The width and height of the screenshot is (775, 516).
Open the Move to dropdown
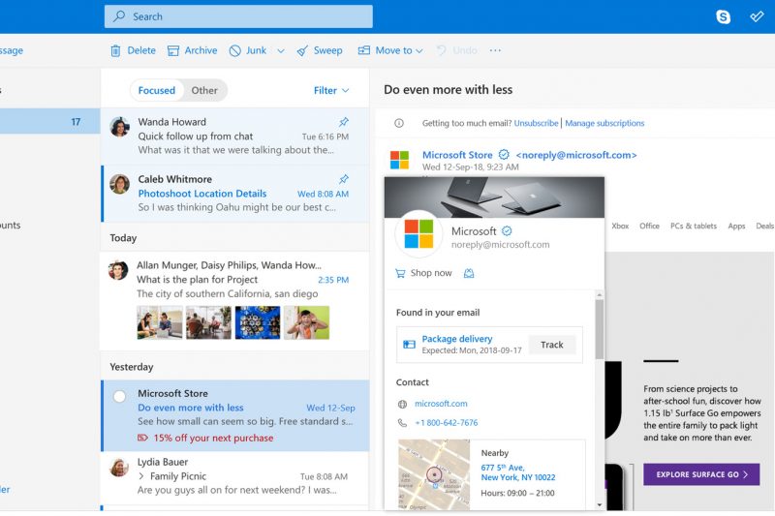point(390,50)
